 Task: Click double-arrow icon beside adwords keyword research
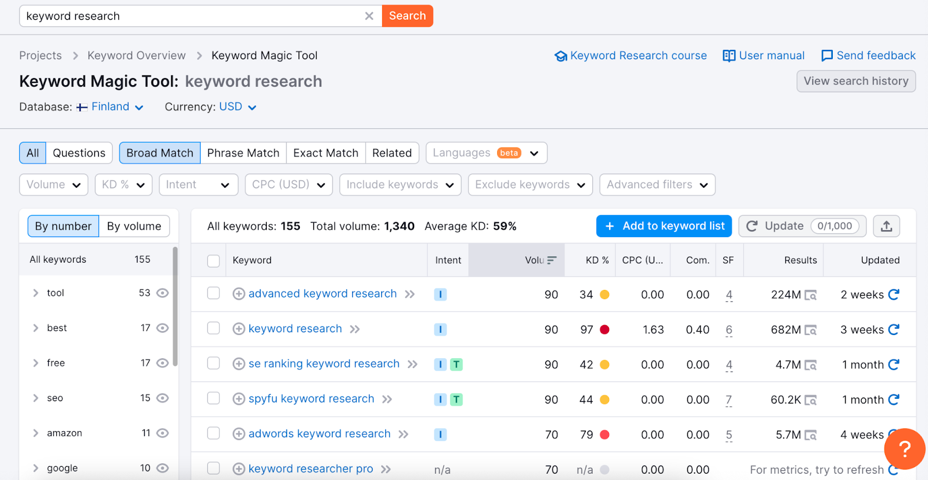[x=404, y=434]
